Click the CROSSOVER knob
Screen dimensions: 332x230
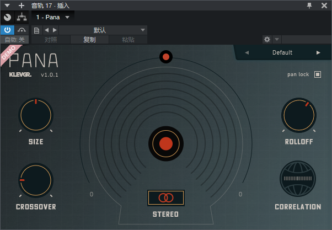pos(36,180)
